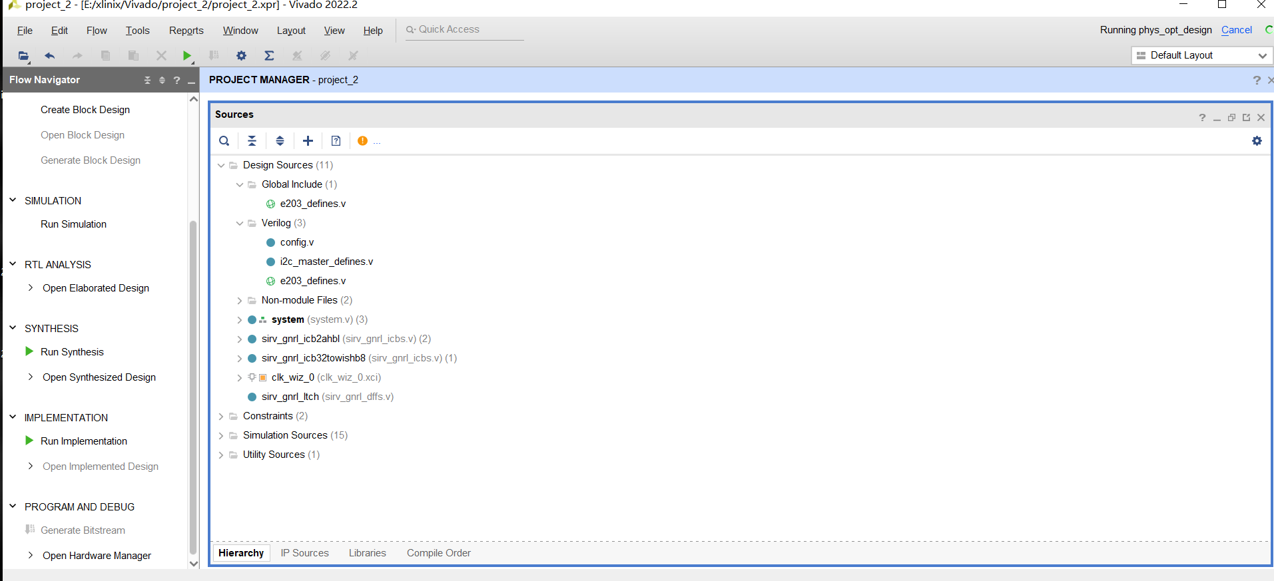Cancel the running phys_opt_design

point(1236,30)
